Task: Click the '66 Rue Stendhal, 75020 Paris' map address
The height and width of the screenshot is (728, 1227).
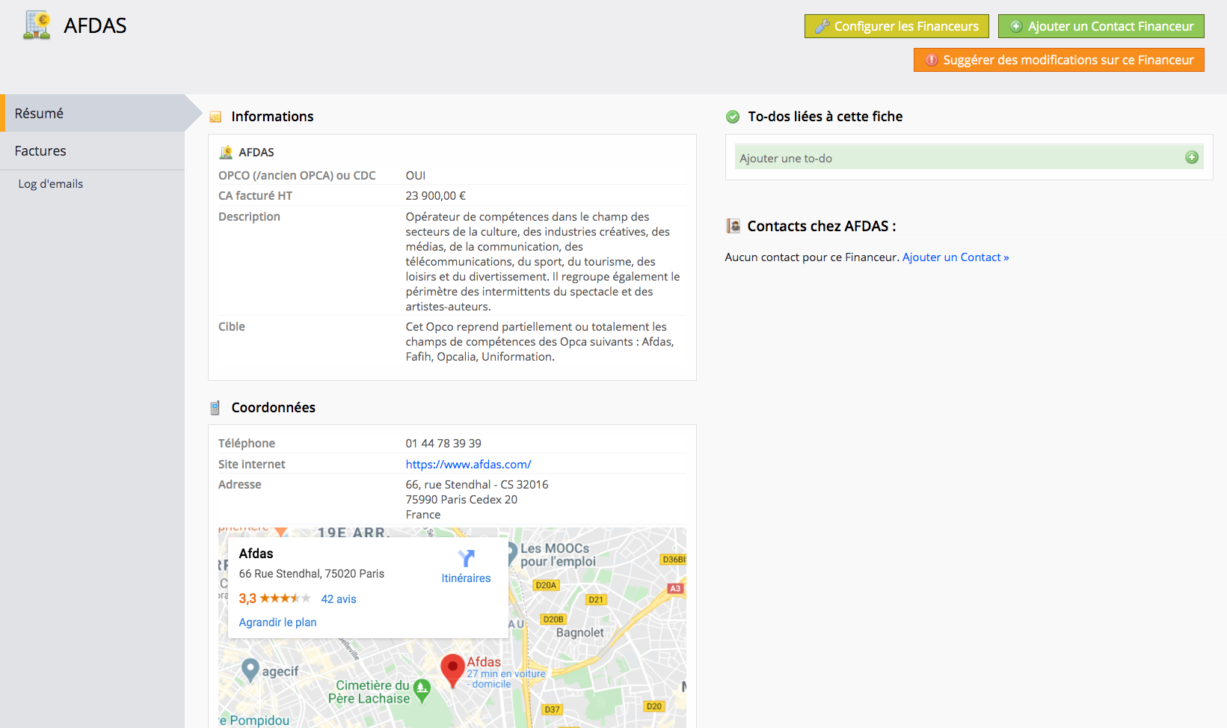Action: tap(312, 574)
